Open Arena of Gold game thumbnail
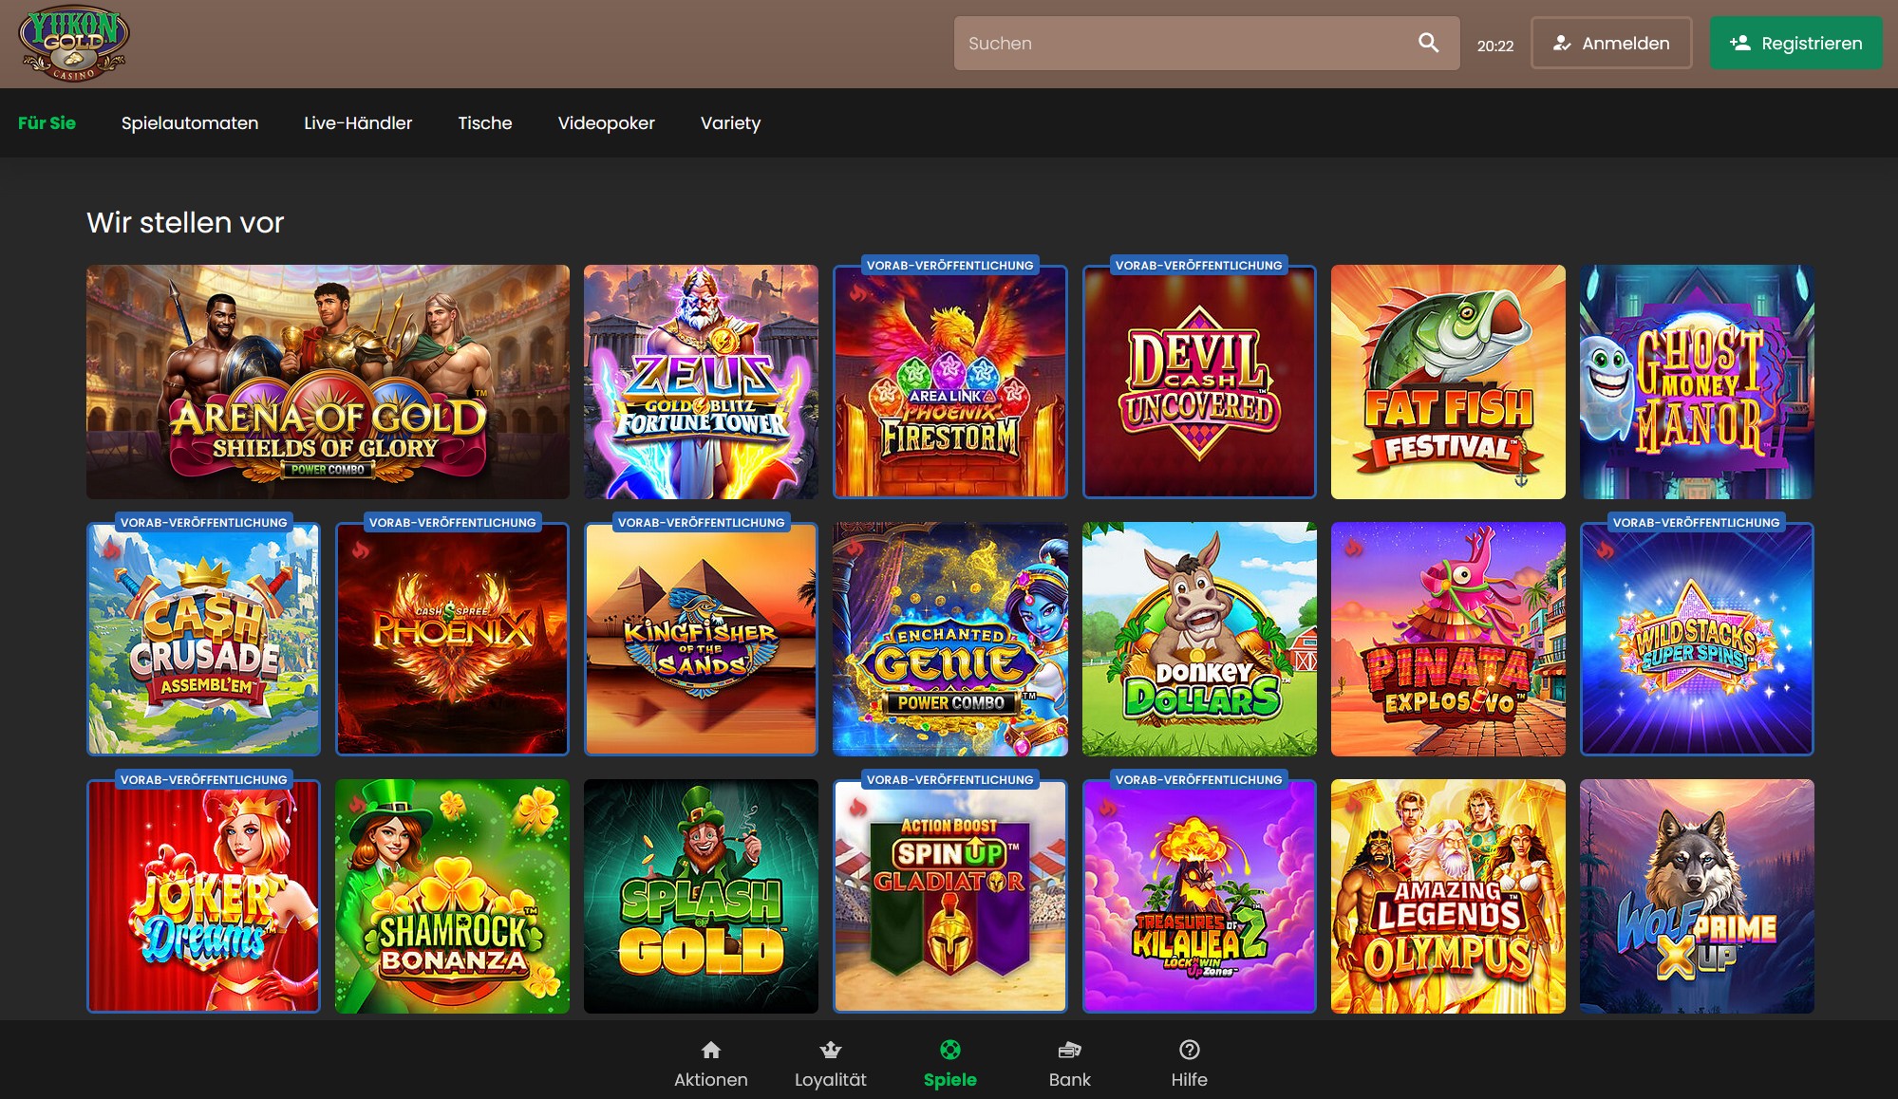1898x1099 pixels. [328, 382]
